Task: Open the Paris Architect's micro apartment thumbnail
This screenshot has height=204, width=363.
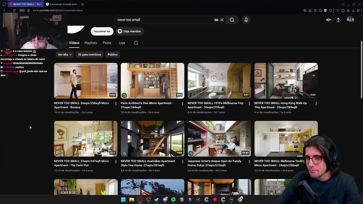Action: [153, 81]
